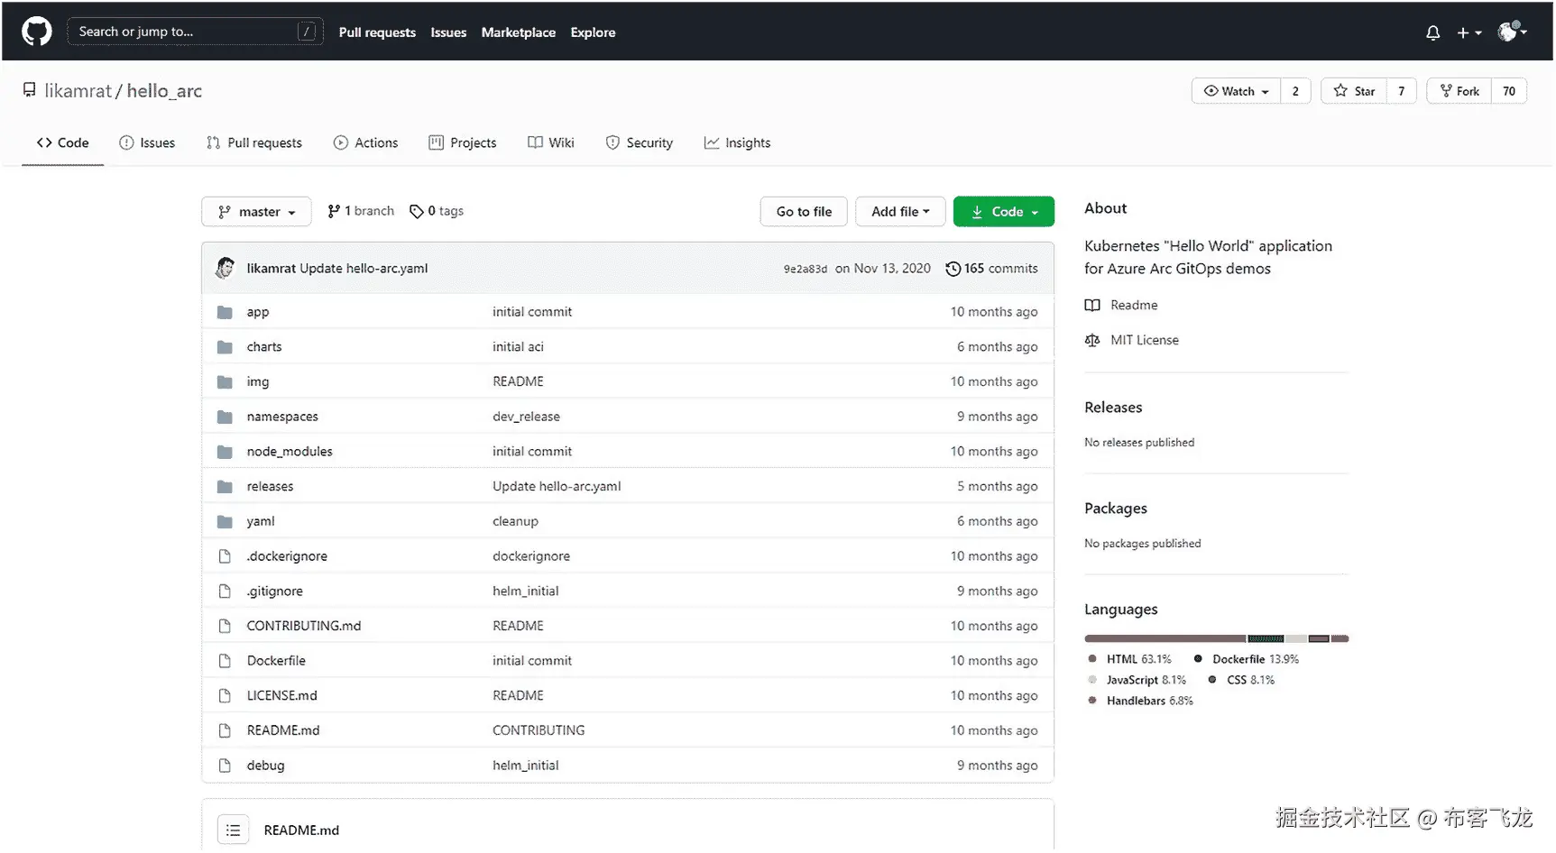Click the LICENSE.md file icon
The width and height of the screenshot is (1556, 853).
tap(225, 696)
